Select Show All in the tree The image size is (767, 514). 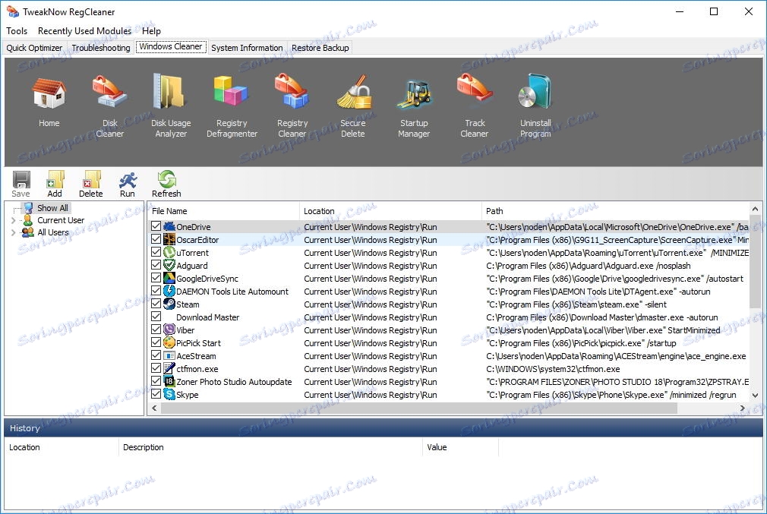click(53, 208)
